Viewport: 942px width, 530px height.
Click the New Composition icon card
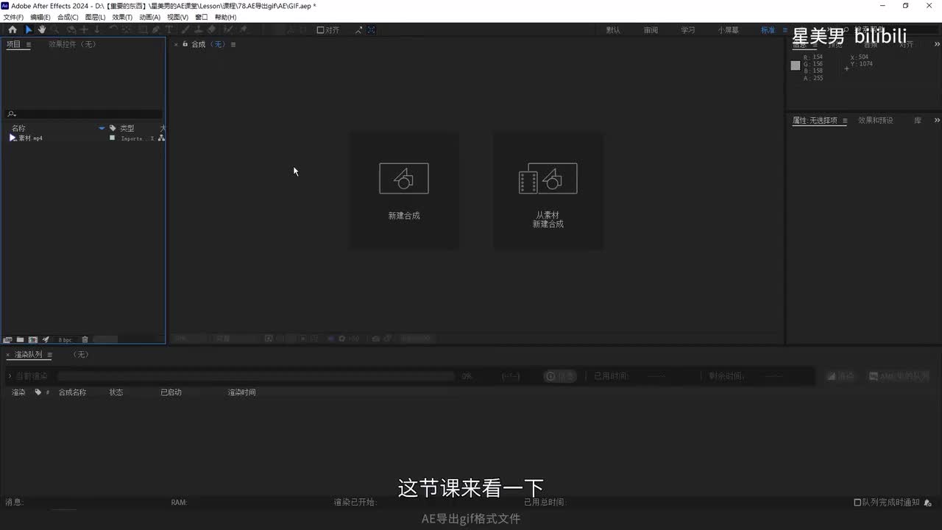pos(403,190)
